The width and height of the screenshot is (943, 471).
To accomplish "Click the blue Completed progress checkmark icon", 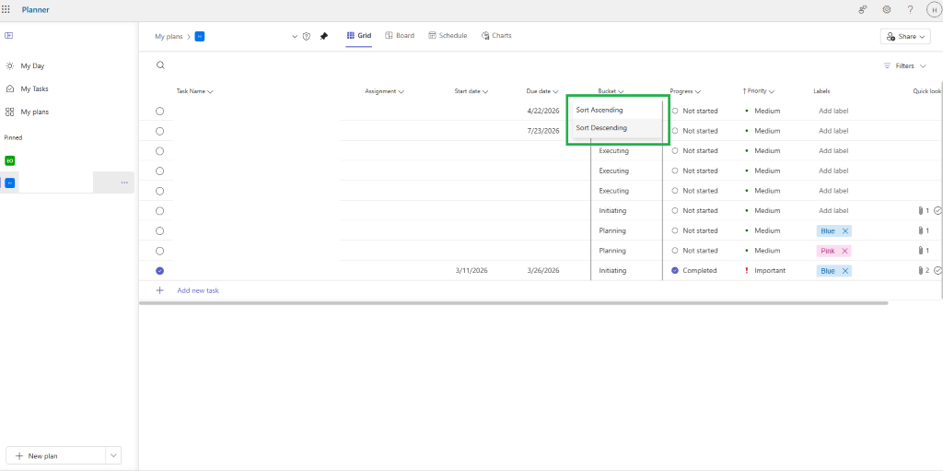I will [x=675, y=271].
